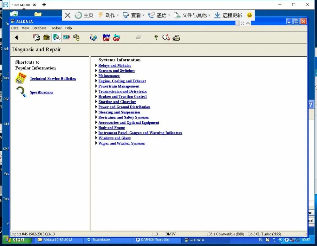Screen dimensions: 317x246
Task: Click the cartoon face icon in toolbar
Action: pyautogui.click(x=36, y=37)
